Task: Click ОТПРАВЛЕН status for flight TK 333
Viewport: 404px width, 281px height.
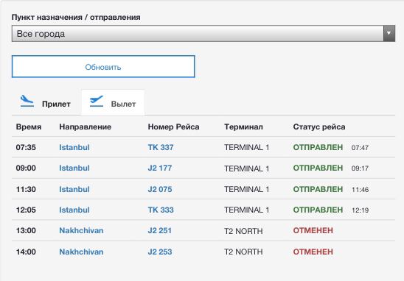Action: [x=318, y=210]
